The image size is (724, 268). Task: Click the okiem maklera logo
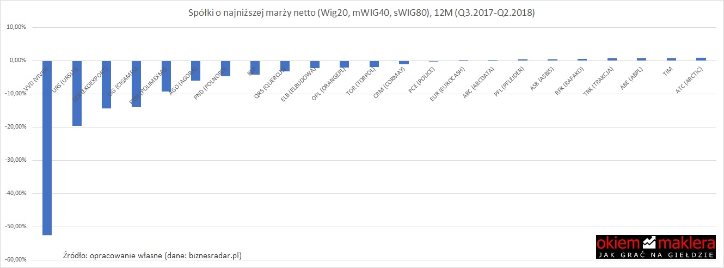[x=656, y=248]
